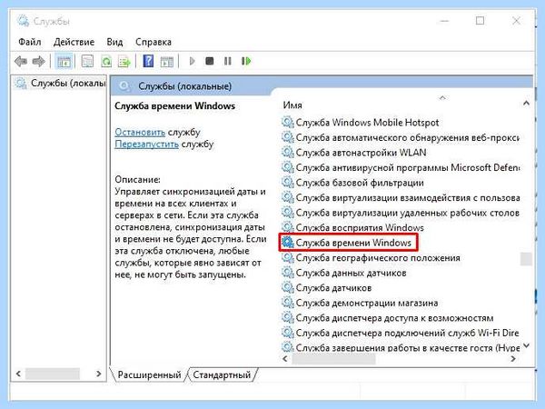Click gear icon of Служба данных датчиков
545x409 pixels.
pyautogui.click(x=287, y=273)
